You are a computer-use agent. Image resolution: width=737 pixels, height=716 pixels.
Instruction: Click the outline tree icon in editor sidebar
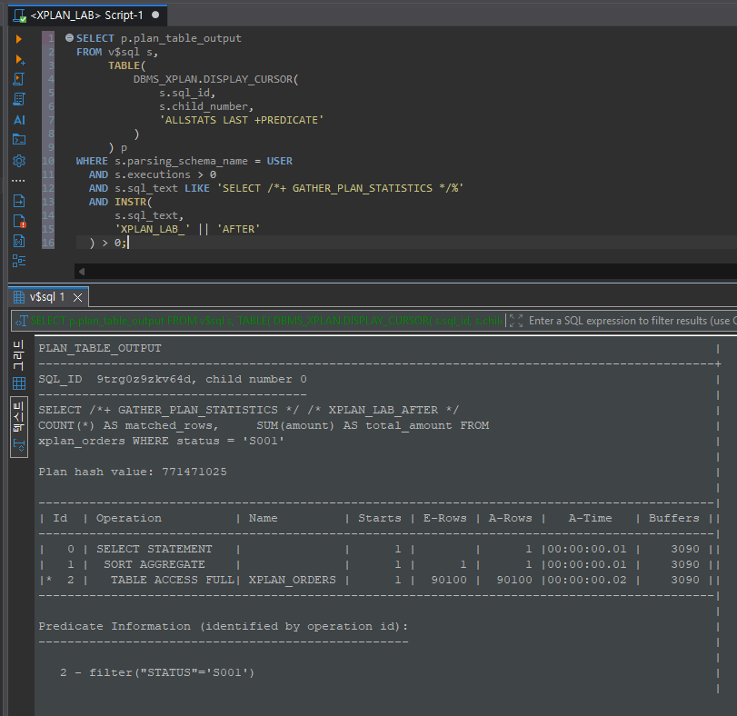point(19,261)
